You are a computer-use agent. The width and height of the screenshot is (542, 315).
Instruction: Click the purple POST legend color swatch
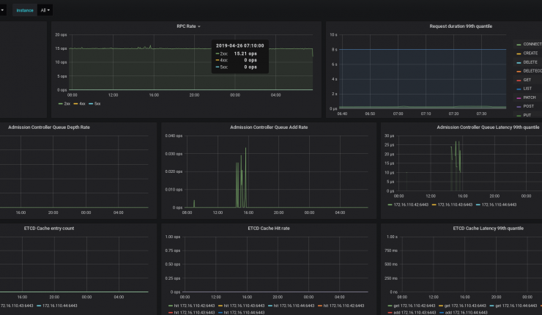[519, 106]
